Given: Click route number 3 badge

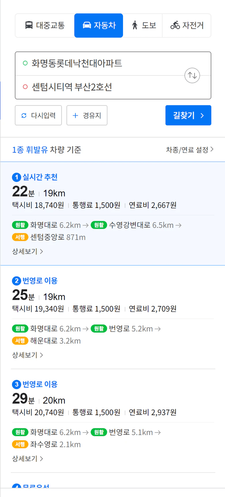Looking at the screenshot, I should click(16, 384).
